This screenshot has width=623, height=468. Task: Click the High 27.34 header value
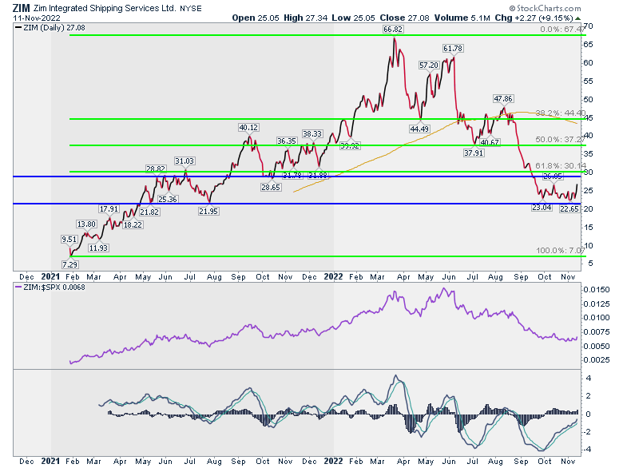click(305, 18)
